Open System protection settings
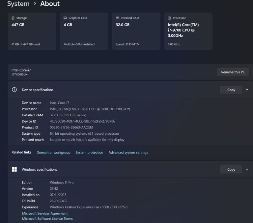The height and width of the screenshot is (223, 253). [89, 153]
